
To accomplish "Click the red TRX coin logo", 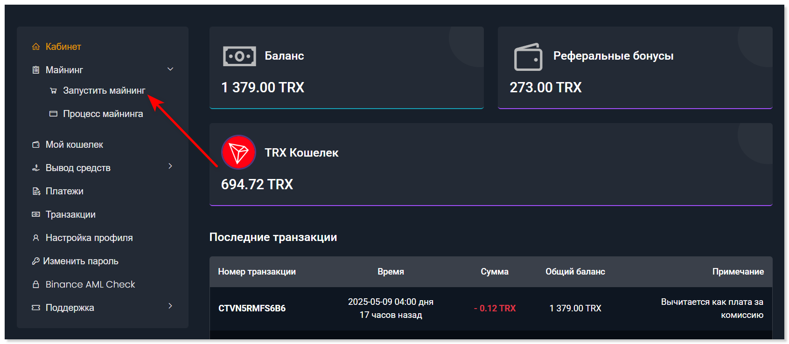I will (238, 152).
